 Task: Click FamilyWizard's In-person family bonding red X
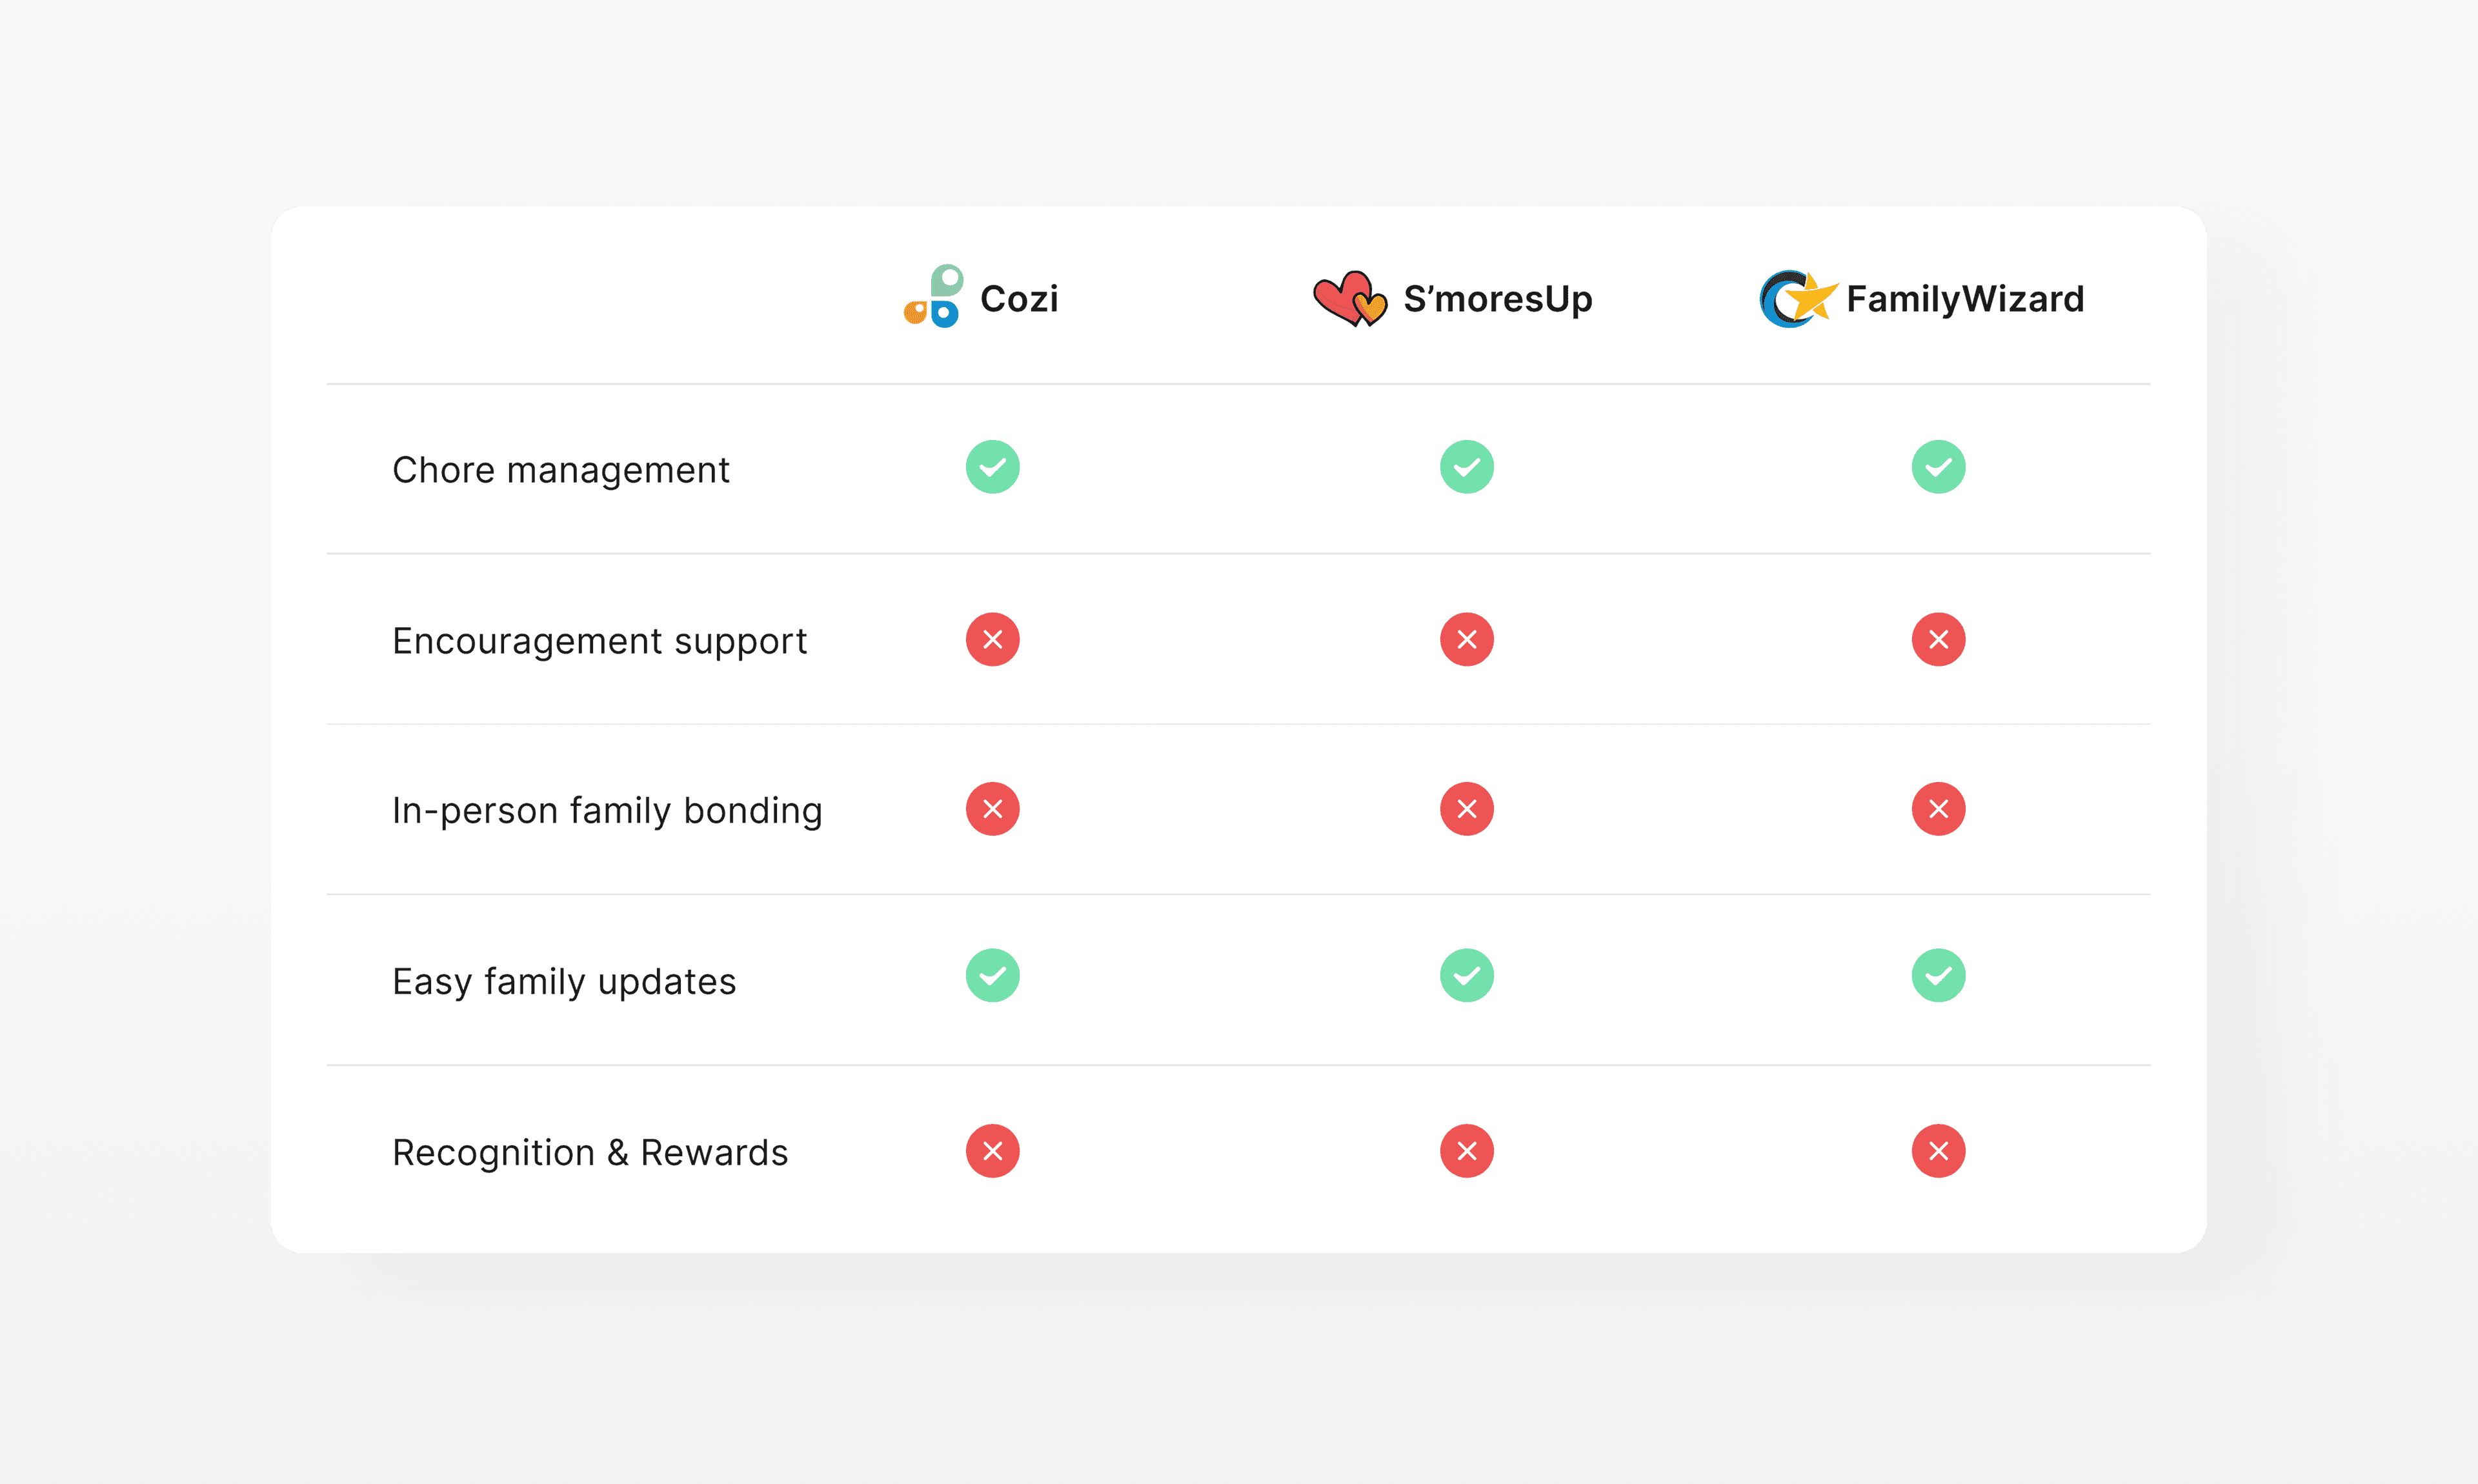coord(1938,809)
